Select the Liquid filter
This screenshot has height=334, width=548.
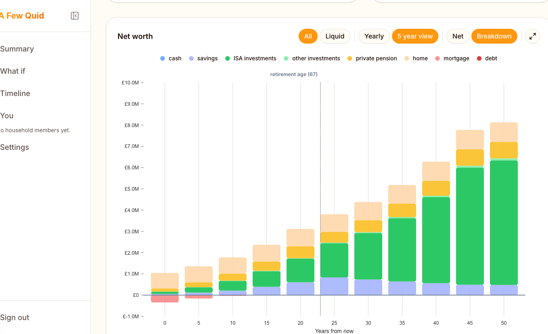(335, 36)
